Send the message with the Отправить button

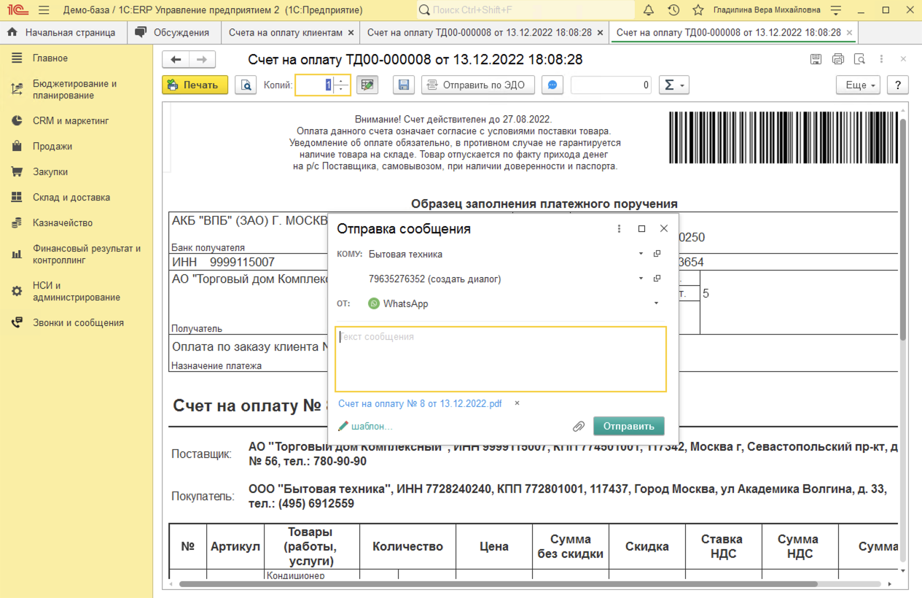click(x=628, y=426)
